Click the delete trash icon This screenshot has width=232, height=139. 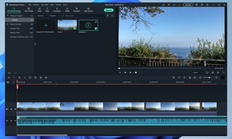pos(19,78)
